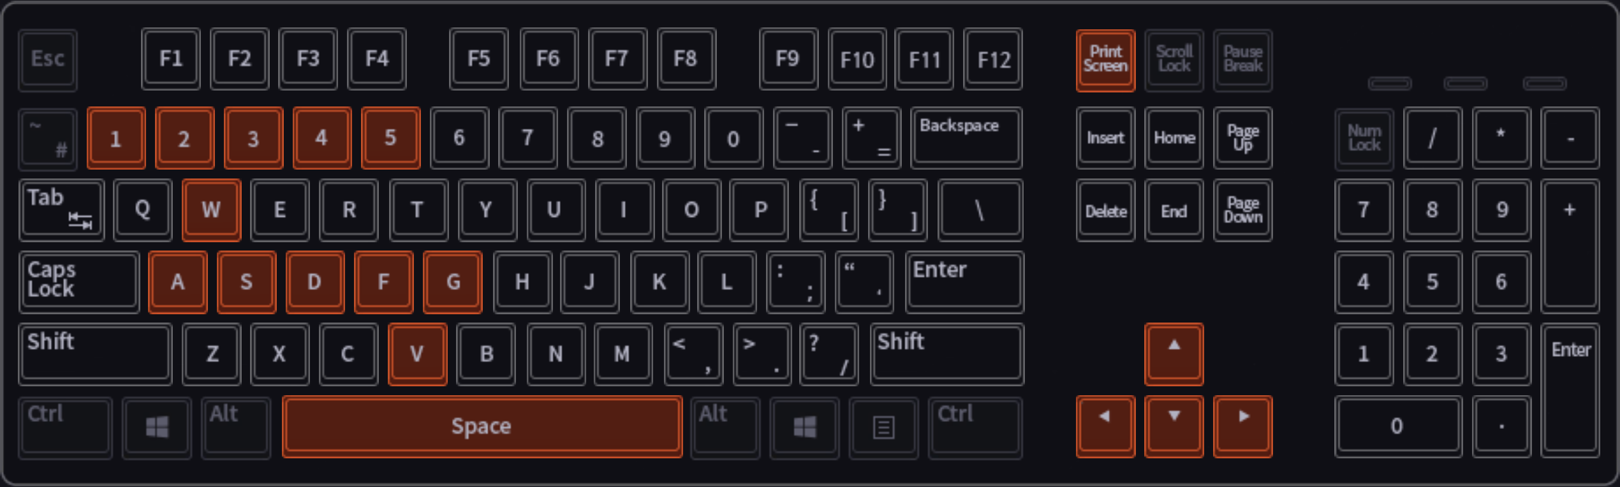Click the left Windows logo key
1620x487 pixels.
point(157,427)
